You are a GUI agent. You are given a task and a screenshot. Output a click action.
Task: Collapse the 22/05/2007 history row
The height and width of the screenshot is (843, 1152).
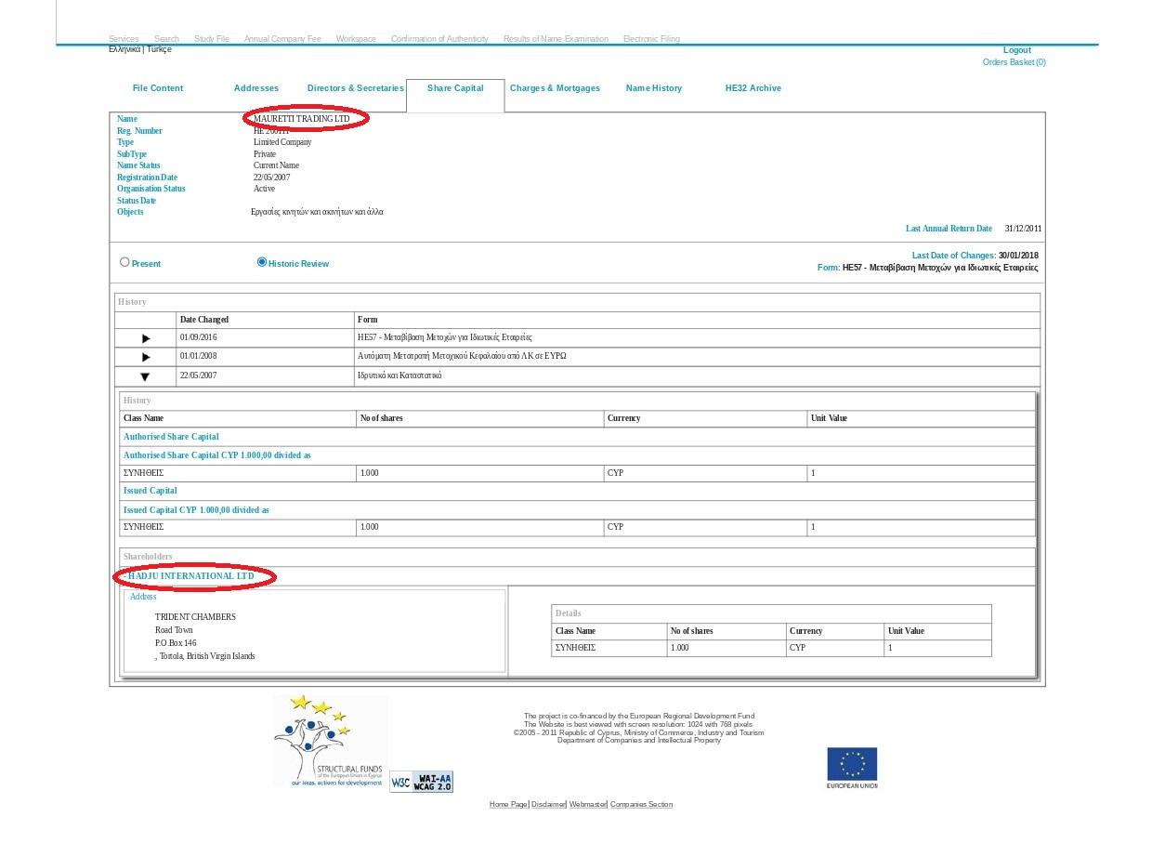coord(145,376)
